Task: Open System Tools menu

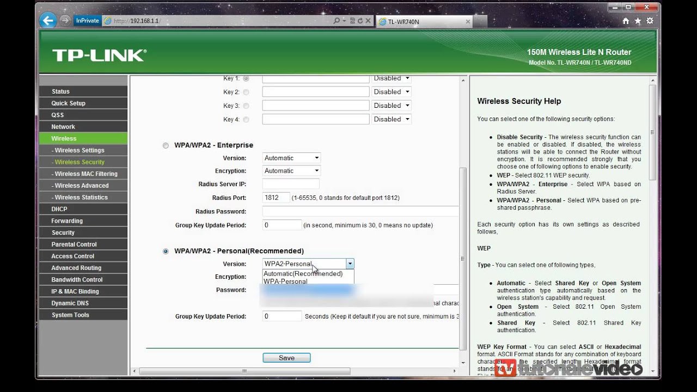Action: 83,315
